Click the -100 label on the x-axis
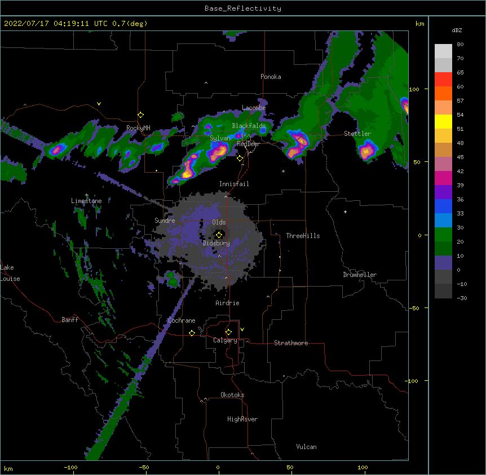This screenshot has width=486, height=475. (70, 467)
